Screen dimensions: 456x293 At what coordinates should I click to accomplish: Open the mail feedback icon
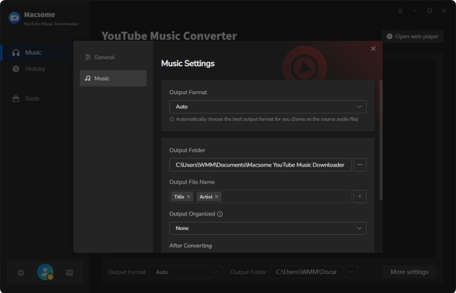coord(70,272)
